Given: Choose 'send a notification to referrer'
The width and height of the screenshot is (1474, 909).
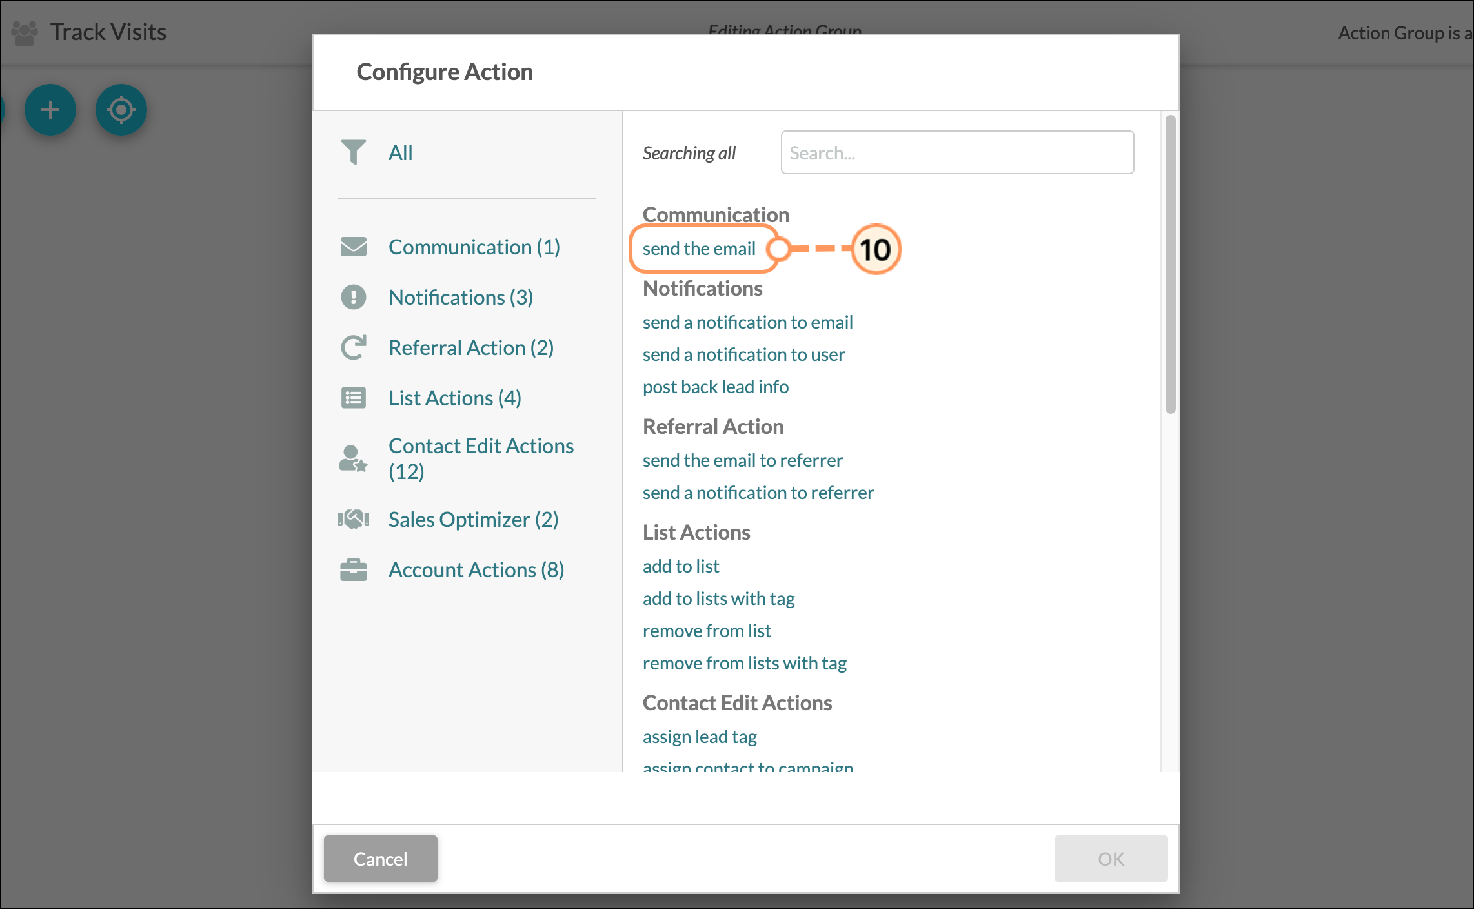Looking at the screenshot, I should pos(758,493).
